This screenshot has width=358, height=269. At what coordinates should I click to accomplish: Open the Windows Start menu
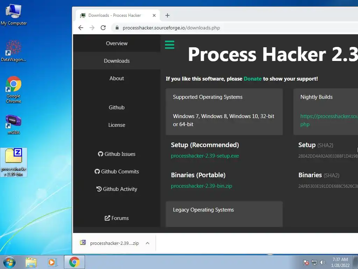(9, 262)
